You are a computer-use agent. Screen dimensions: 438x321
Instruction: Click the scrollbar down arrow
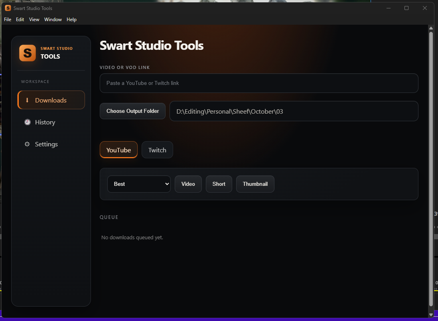pos(431,315)
